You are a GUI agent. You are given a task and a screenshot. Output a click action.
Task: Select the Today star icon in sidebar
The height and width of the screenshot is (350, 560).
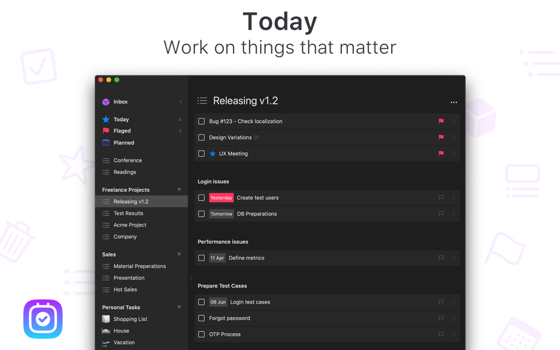click(x=106, y=119)
